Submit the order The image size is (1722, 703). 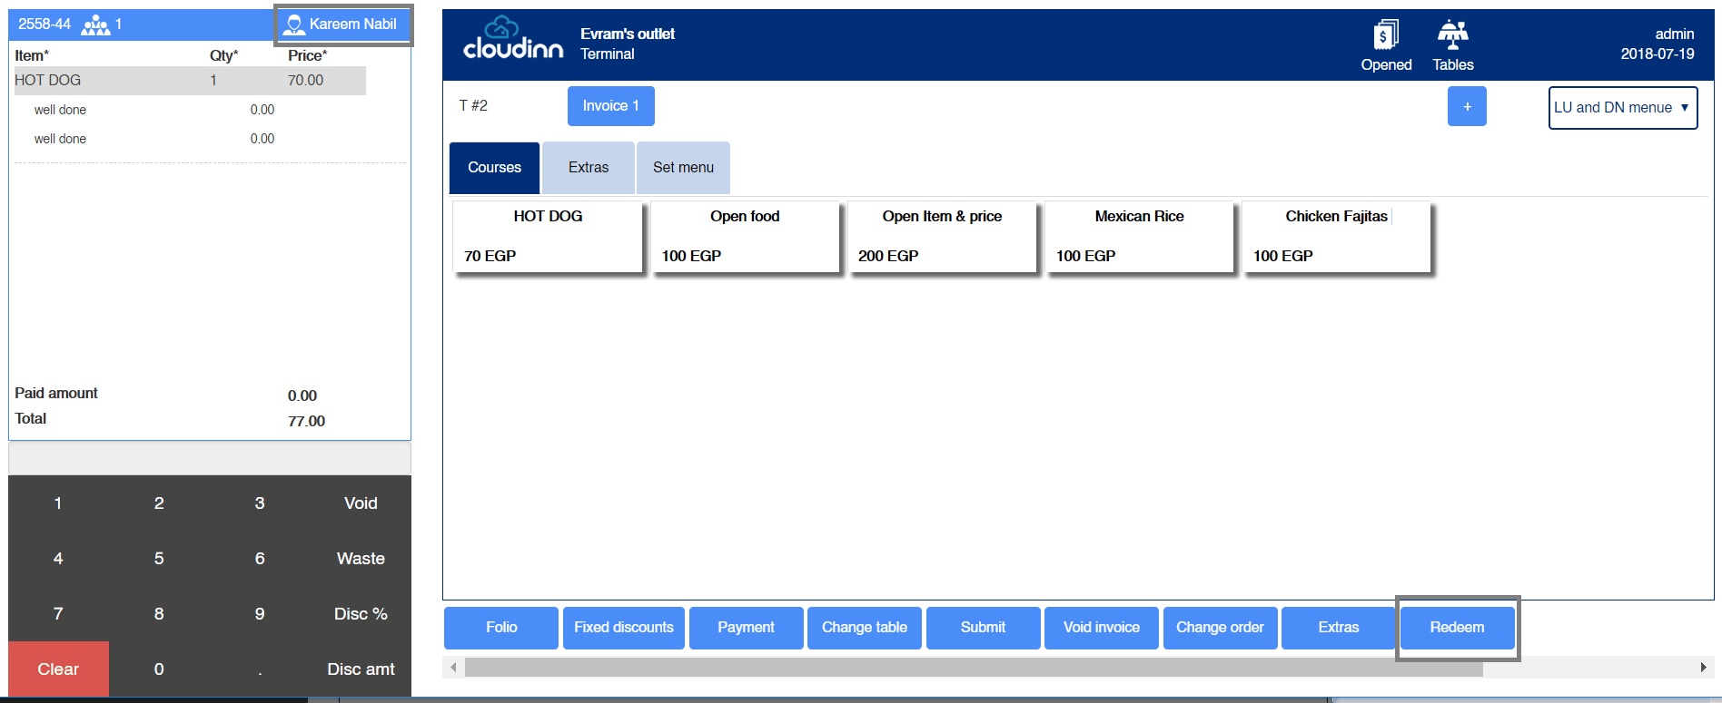(x=983, y=628)
